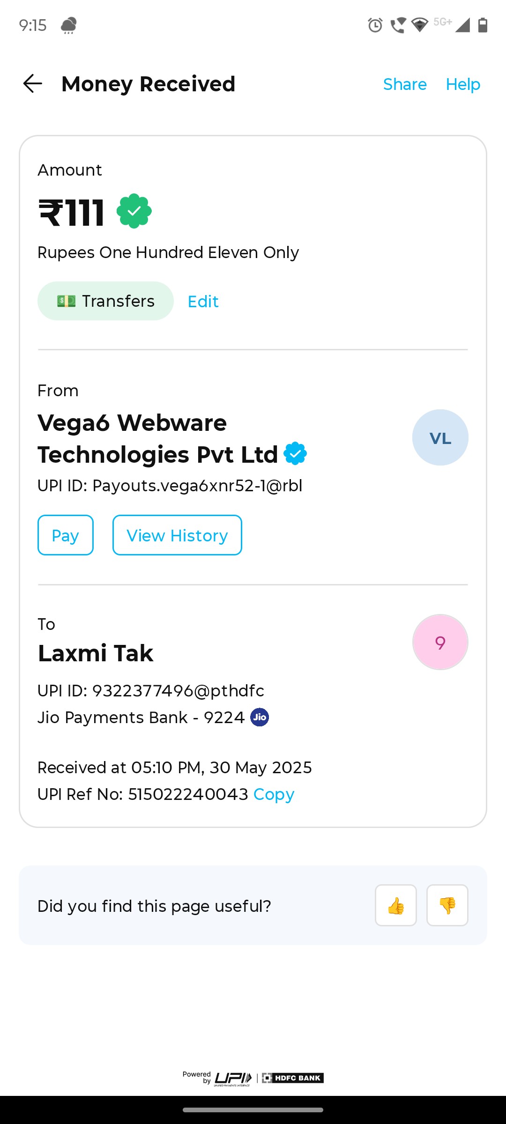Open the Share option
Screen dimensions: 506x1124
pyautogui.click(x=405, y=84)
